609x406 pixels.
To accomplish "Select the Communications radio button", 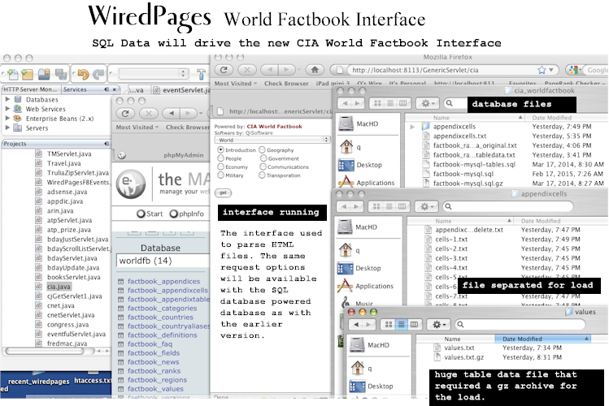I will tap(263, 166).
